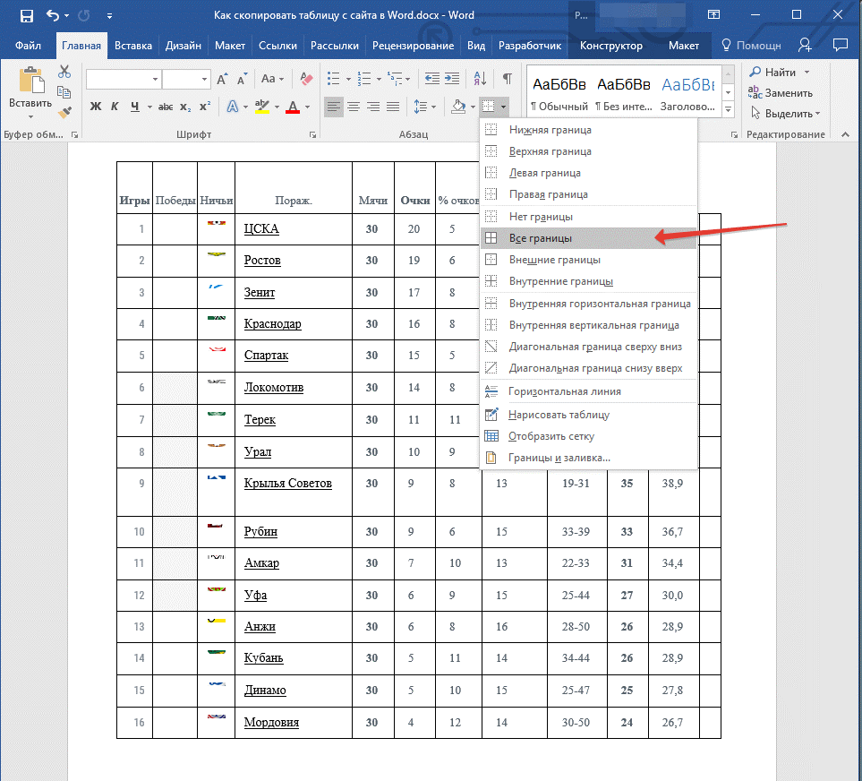The height and width of the screenshot is (781, 862).
Task: Center-align text in the paragraph group
Action: (x=354, y=107)
